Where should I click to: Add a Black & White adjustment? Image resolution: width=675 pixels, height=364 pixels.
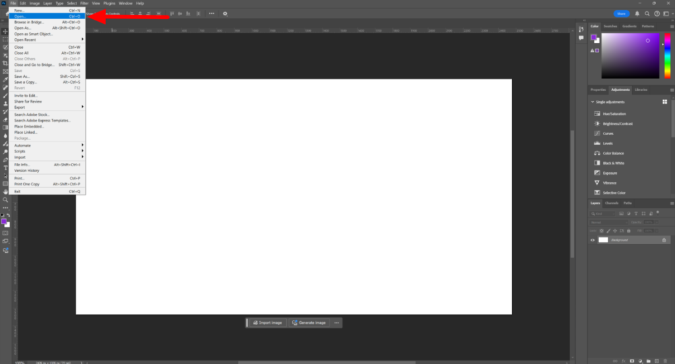613,164
